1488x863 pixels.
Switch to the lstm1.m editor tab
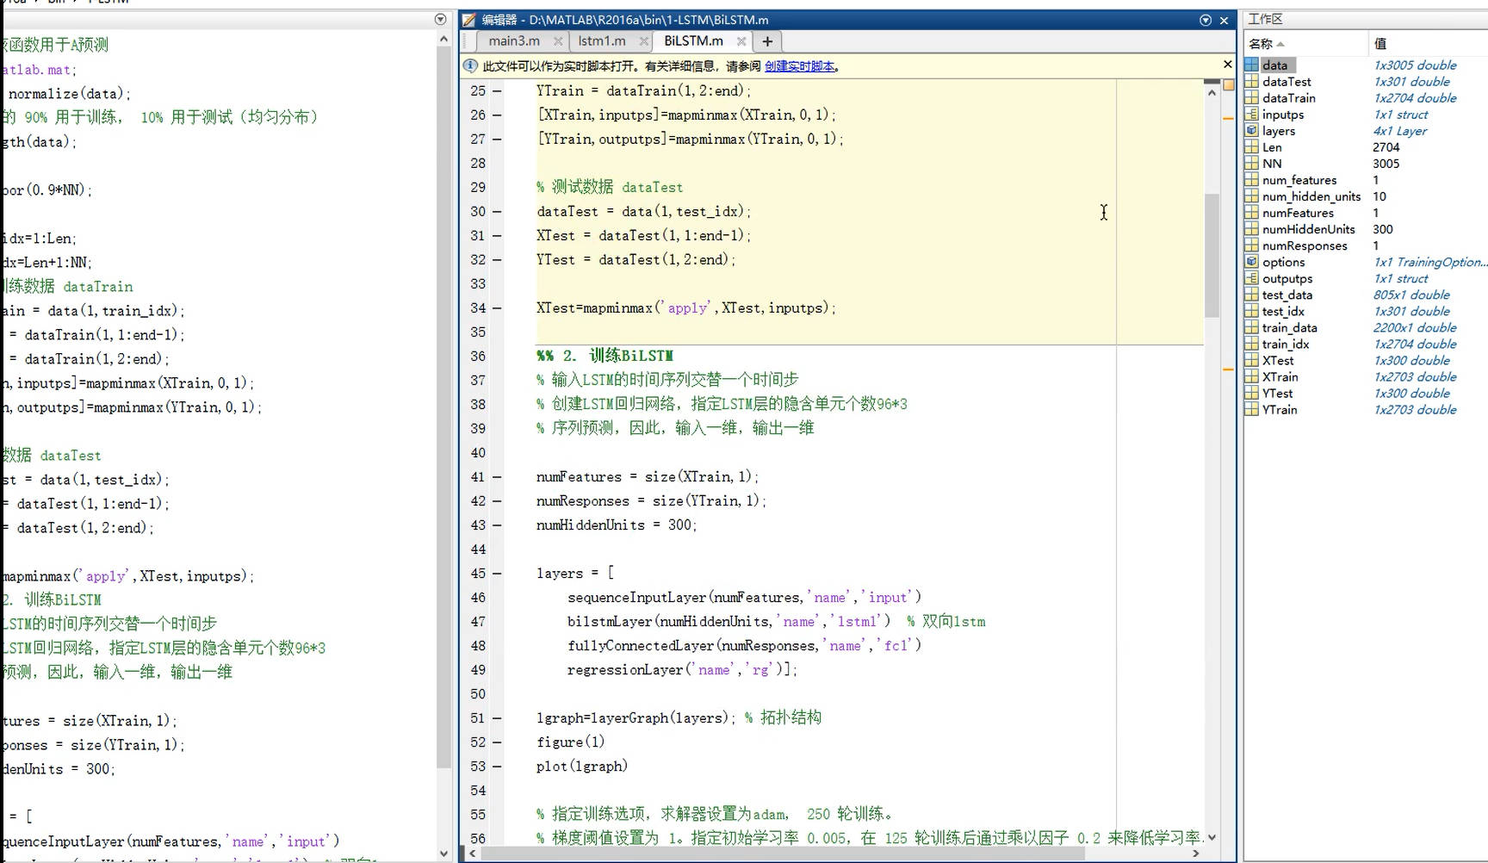(602, 40)
